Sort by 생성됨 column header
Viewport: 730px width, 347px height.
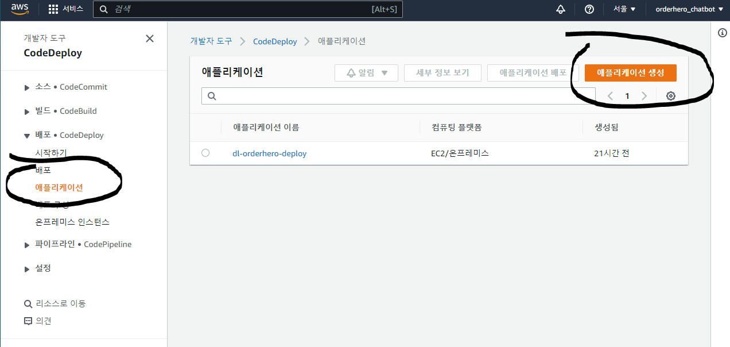[606, 127]
